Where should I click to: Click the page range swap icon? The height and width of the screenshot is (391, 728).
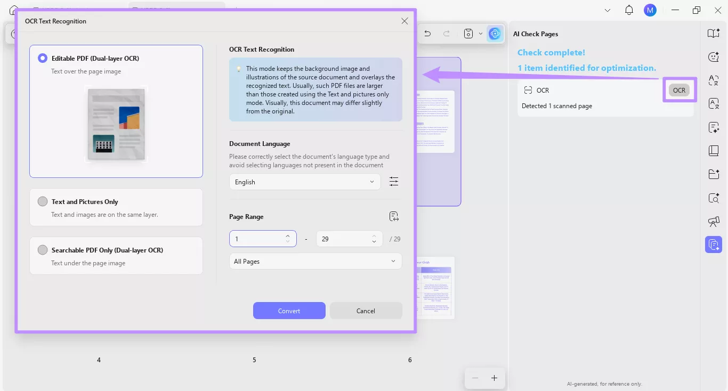[394, 216]
